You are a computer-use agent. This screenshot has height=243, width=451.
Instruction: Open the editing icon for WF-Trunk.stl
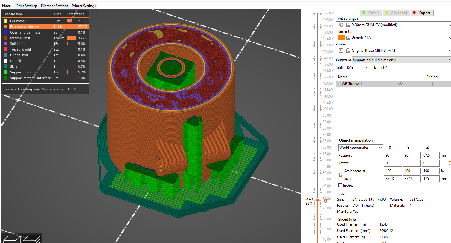(x=432, y=84)
